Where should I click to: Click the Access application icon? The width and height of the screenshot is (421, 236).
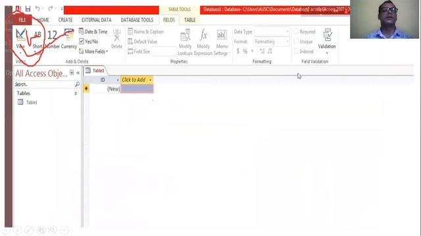click(x=18, y=9)
